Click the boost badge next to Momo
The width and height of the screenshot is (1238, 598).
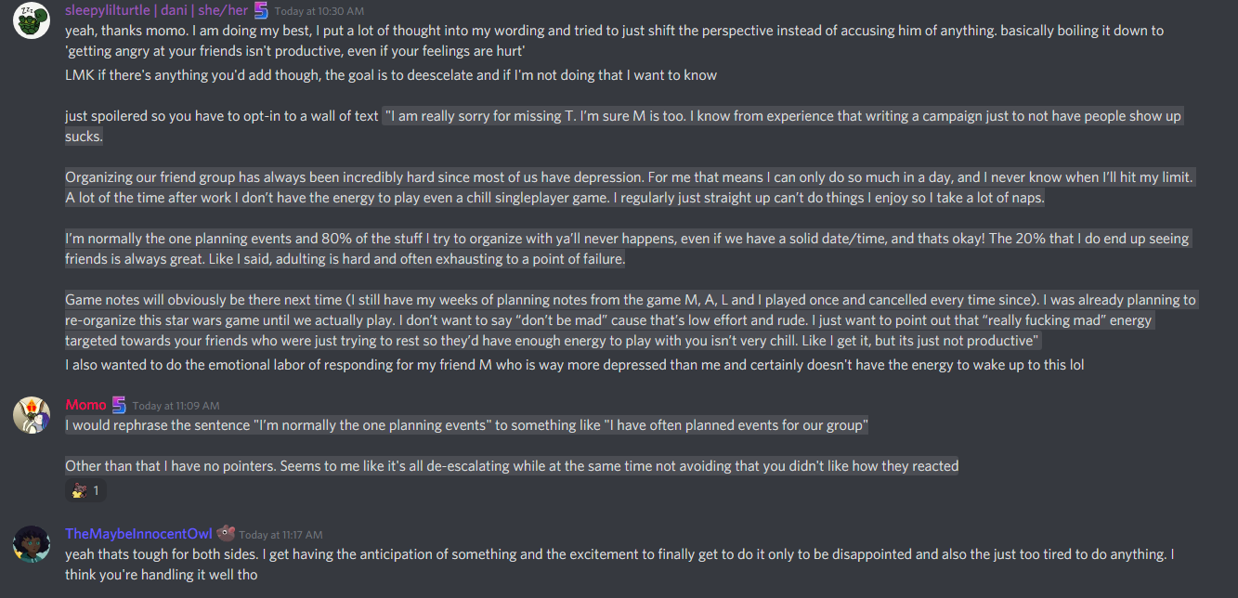coord(119,405)
